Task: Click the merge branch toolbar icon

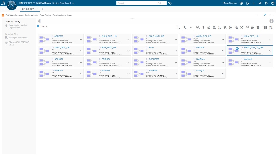Action: (x=231, y=27)
